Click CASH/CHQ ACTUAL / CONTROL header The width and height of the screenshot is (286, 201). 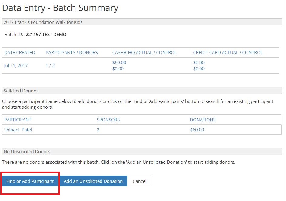(145, 52)
